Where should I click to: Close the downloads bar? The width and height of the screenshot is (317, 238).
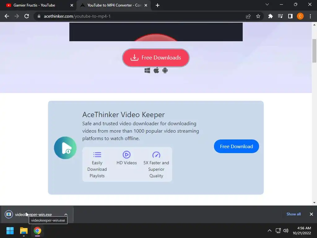311,214
